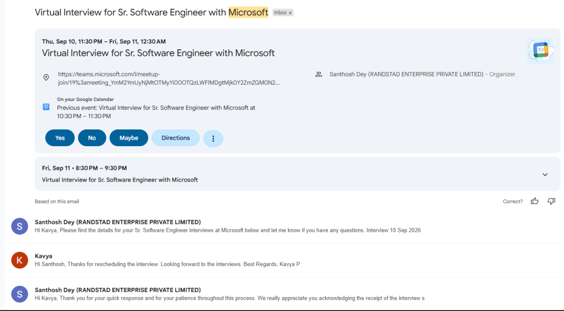Click the "Based on this email" text
The width and height of the screenshot is (564, 311).
[x=57, y=202]
